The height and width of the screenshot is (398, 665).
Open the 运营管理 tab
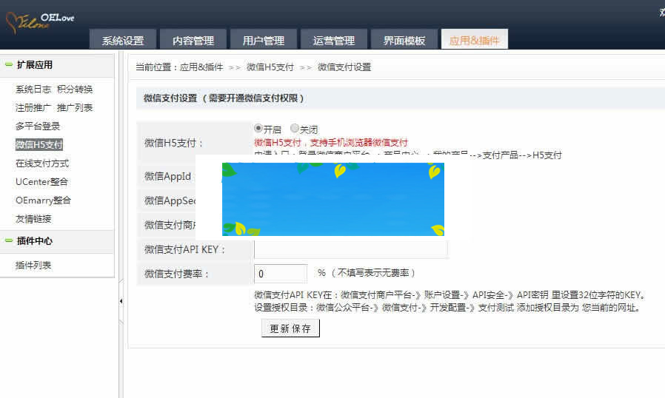tap(334, 41)
